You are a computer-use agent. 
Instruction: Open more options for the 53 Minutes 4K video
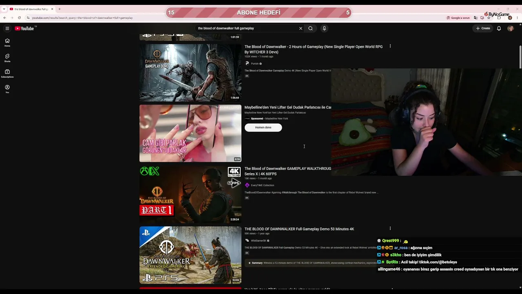click(x=390, y=229)
